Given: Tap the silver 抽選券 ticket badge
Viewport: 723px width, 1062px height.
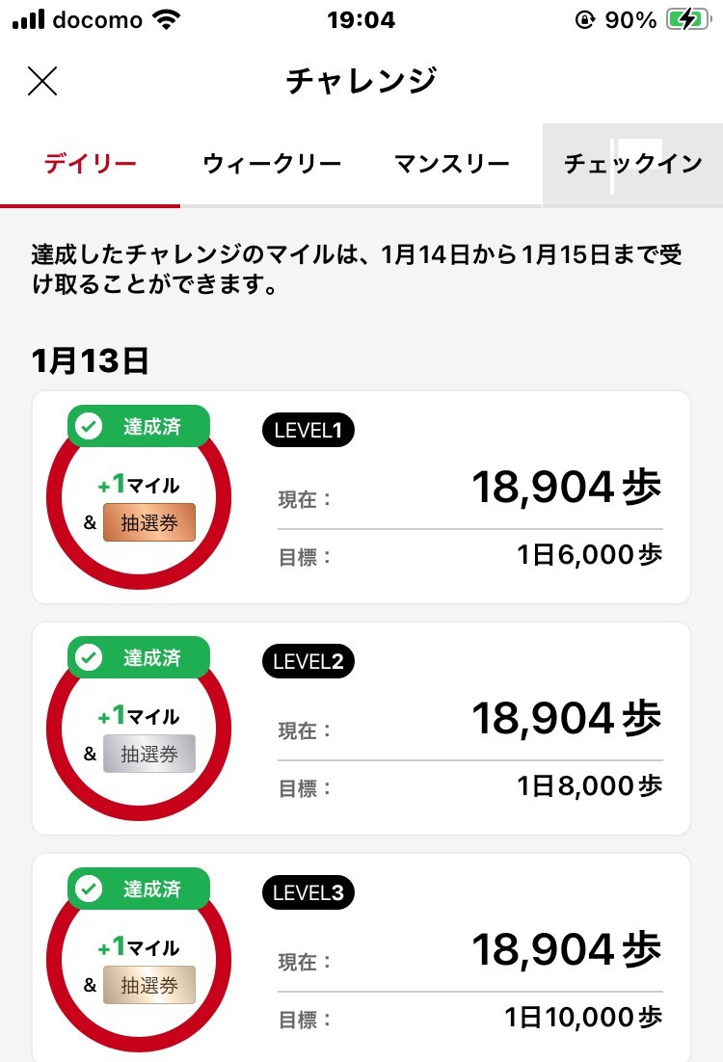Looking at the screenshot, I should point(149,754).
